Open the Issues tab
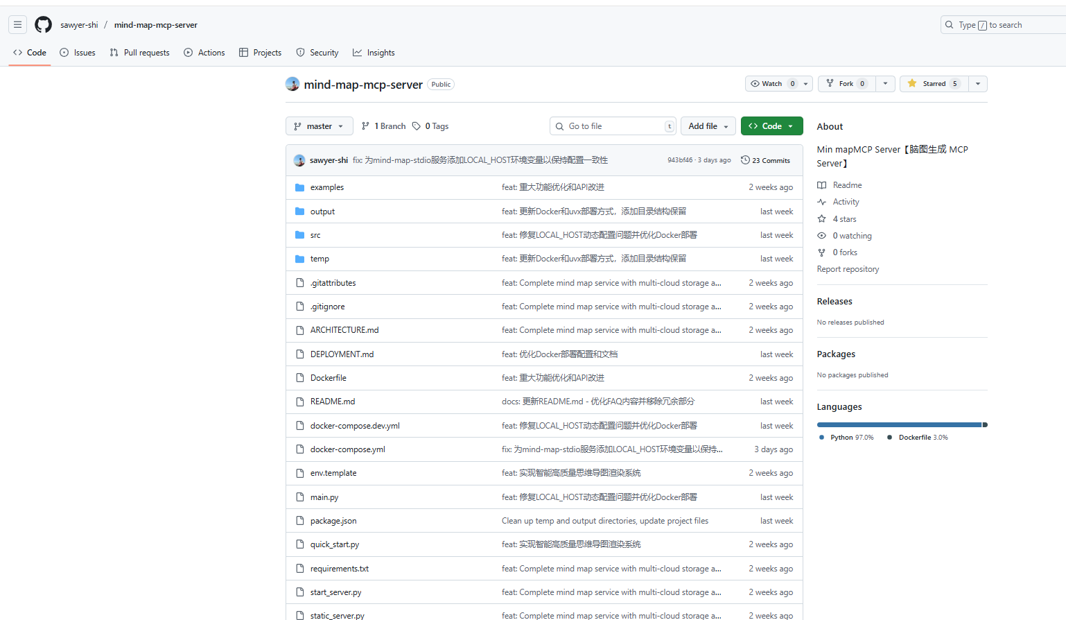This screenshot has width=1066, height=620. [78, 53]
